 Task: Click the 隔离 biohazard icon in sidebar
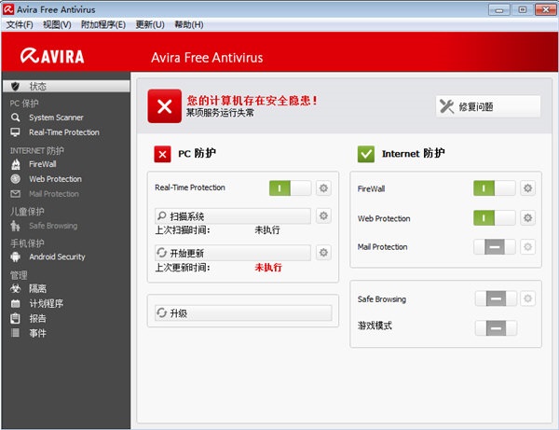(15, 288)
